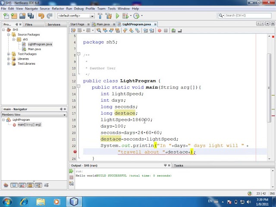Click green Re-run icon in Output panel
This screenshot has width=276, height=207.
pos(71,171)
